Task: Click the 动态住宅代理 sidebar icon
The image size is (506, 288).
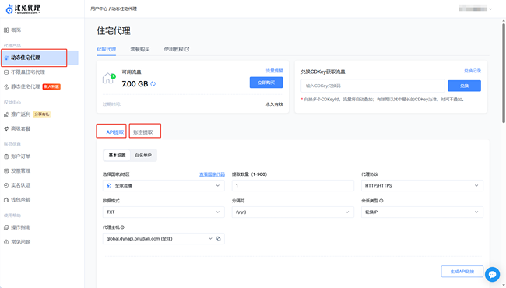Action: [x=6, y=58]
